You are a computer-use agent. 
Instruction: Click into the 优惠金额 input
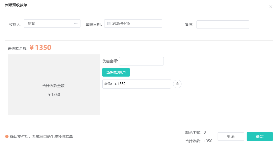[x=141, y=61]
